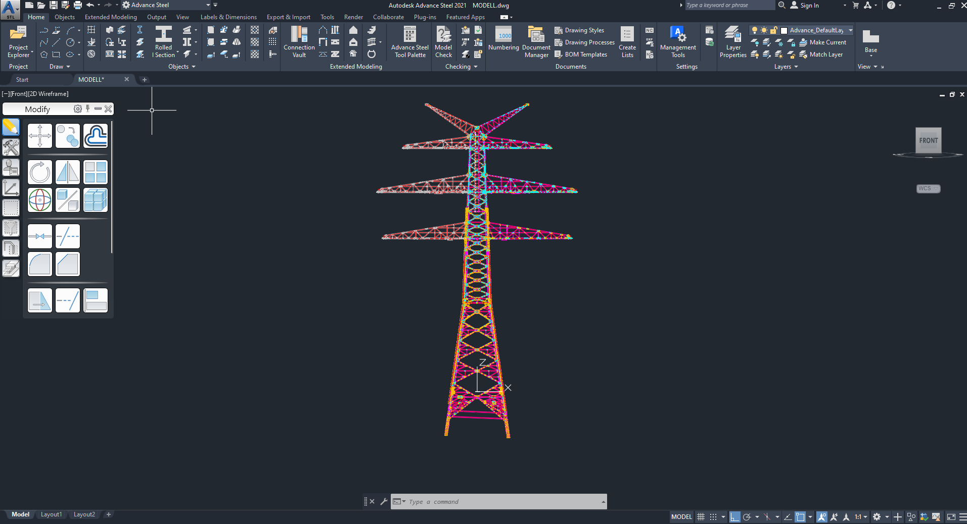The width and height of the screenshot is (967, 524).
Task: Open the selection filter funnel category
Action: coord(11,228)
